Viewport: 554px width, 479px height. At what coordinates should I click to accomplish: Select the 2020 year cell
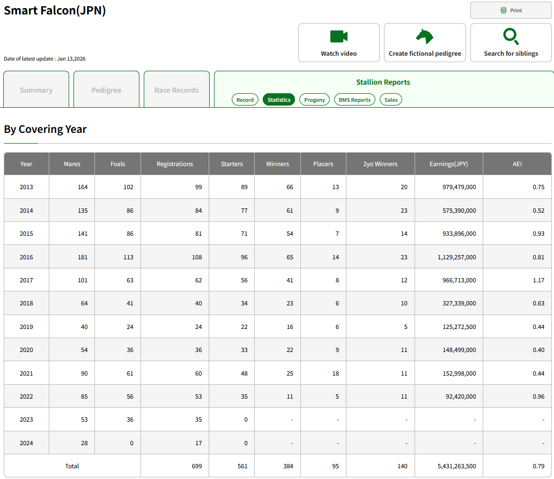[26, 350]
